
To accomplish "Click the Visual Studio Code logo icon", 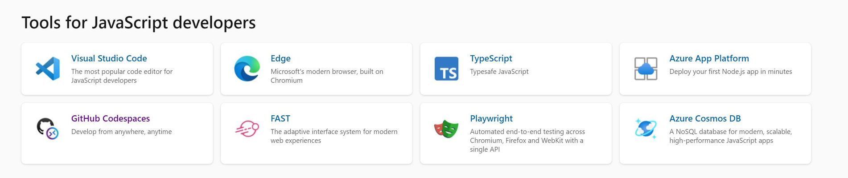I will click(48, 69).
